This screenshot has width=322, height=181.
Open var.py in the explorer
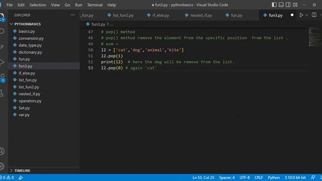[24, 115]
